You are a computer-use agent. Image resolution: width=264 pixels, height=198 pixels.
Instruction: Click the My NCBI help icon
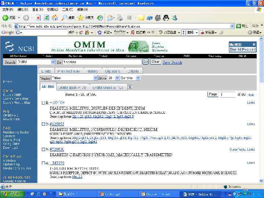click(x=254, y=44)
